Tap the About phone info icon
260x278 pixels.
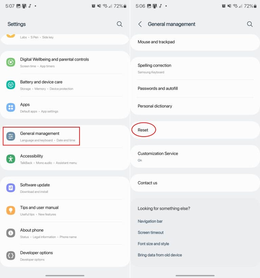point(10,233)
